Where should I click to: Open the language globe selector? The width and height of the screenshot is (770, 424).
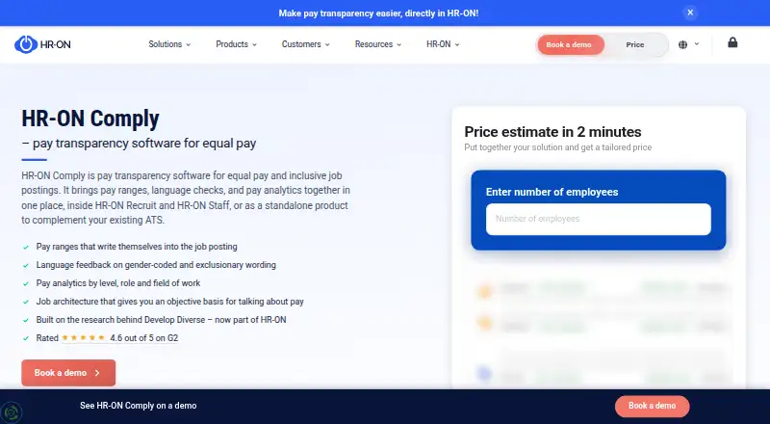pyautogui.click(x=682, y=44)
